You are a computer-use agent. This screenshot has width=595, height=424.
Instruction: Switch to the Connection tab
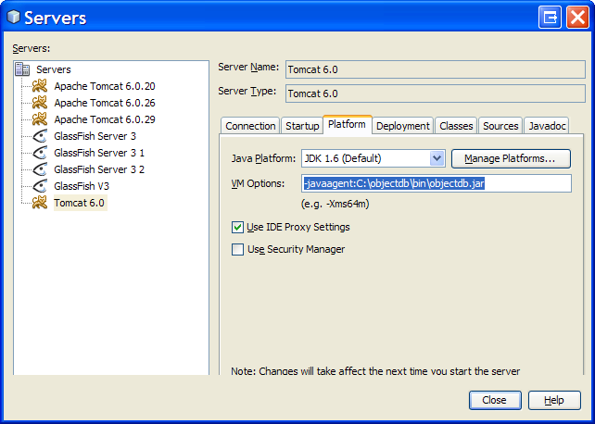[250, 126]
